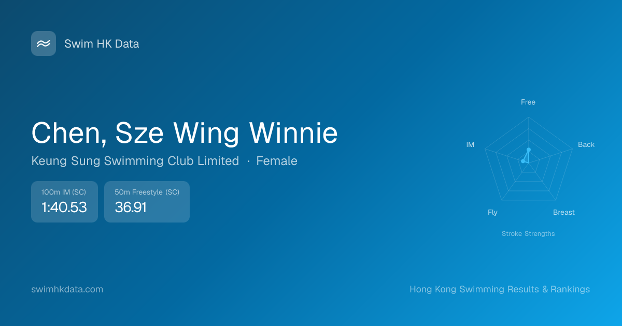Click the Female gender label
The image size is (622, 326).
point(277,161)
